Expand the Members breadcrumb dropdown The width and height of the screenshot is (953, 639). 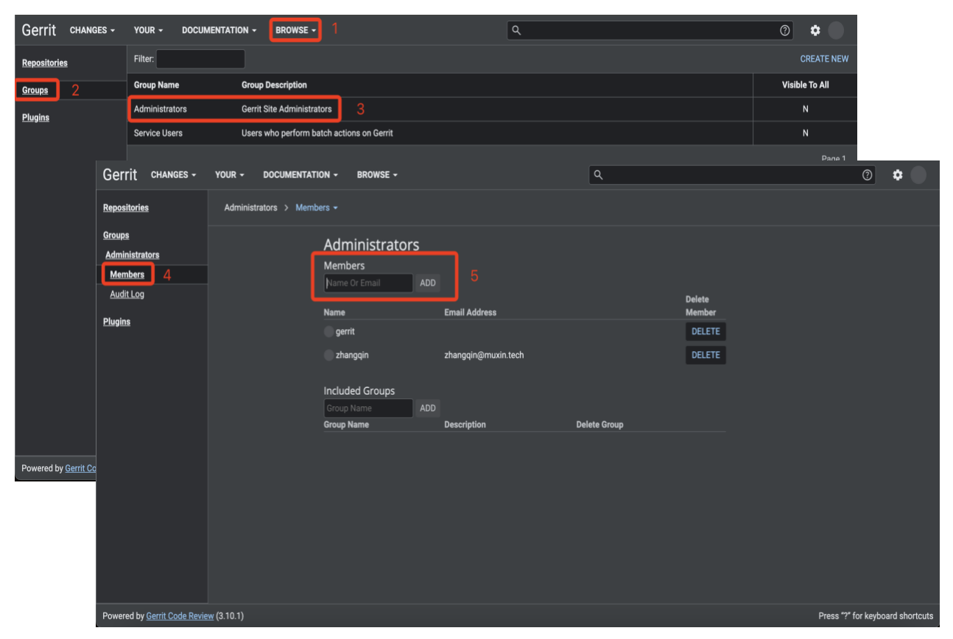coord(317,208)
